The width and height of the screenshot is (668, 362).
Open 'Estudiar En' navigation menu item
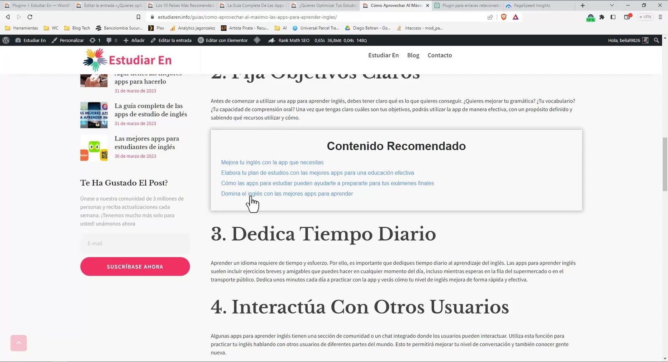click(x=383, y=55)
